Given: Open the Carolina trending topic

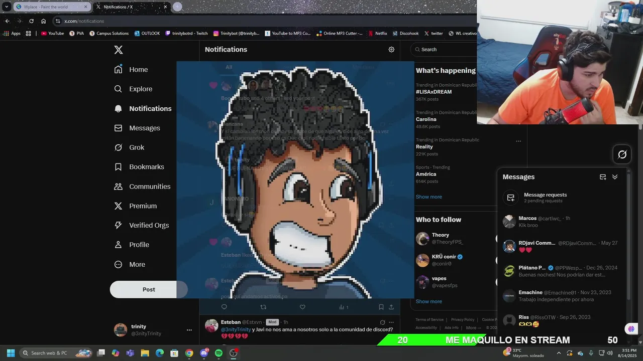Looking at the screenshot, I should coord(426,119).
